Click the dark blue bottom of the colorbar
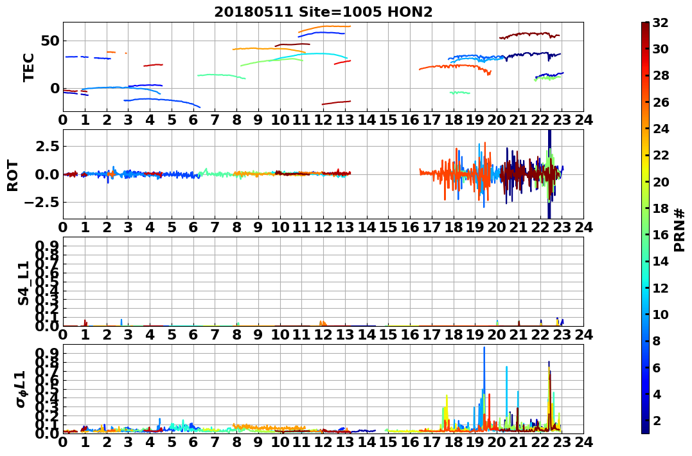692x456 pixels. point(645,430)
